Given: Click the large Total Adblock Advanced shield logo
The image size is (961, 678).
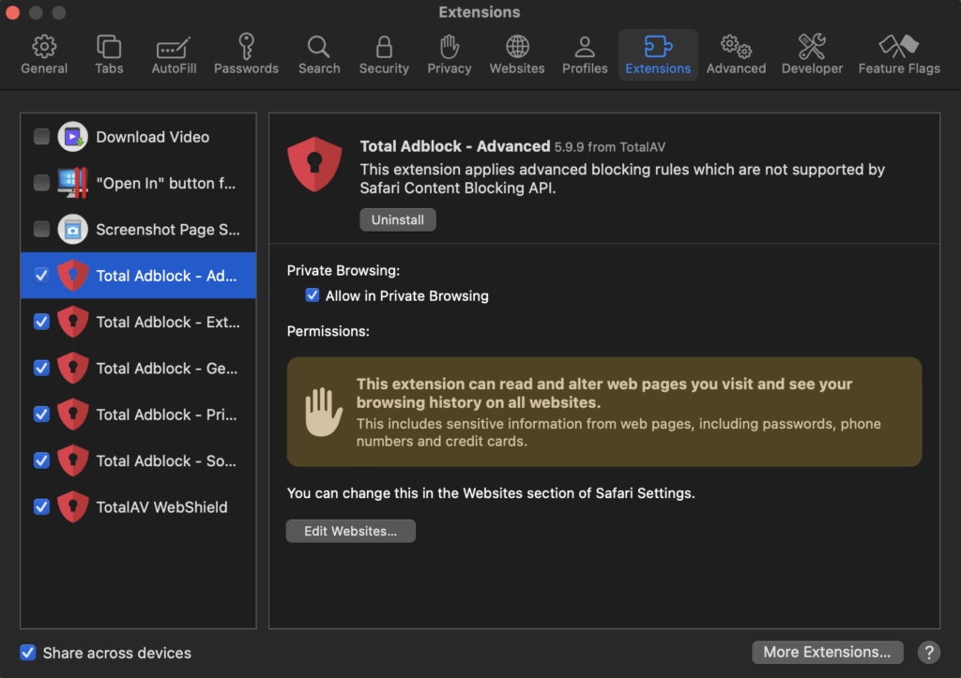Looking at the screenshot, I should (314, 164).
